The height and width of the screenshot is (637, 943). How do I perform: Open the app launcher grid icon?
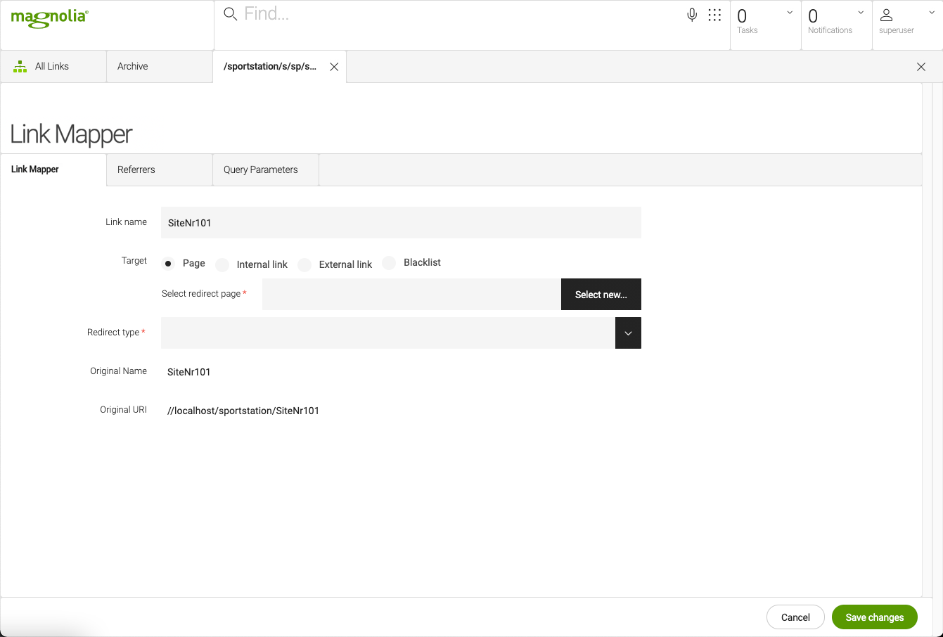coord(715,14)
